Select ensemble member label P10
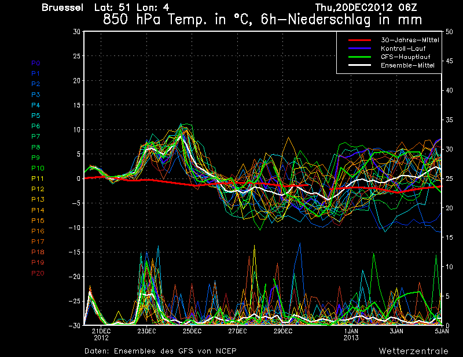This screenshot has height=357, width=463. 38,168
